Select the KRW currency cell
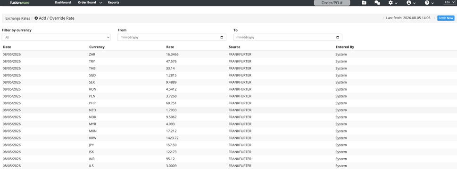Screen dimensions: 457x170 (93, 138)
